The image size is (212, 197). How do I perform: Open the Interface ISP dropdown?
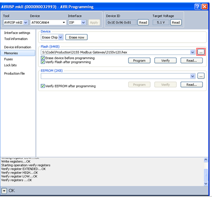click(83, 22)
